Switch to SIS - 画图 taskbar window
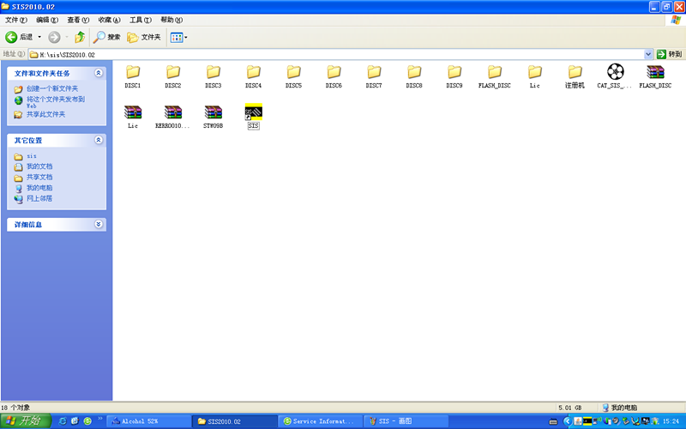 pyautogui.click(x=406, y=421)
